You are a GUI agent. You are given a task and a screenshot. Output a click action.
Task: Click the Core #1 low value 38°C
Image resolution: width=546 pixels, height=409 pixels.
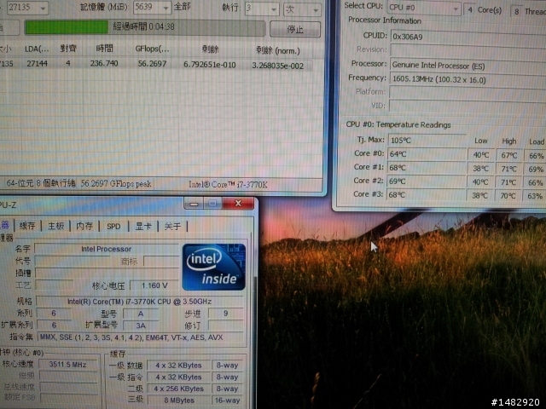(x=480, y=169)
